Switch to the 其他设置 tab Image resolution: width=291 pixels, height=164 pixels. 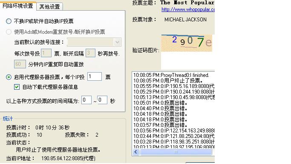49,7
